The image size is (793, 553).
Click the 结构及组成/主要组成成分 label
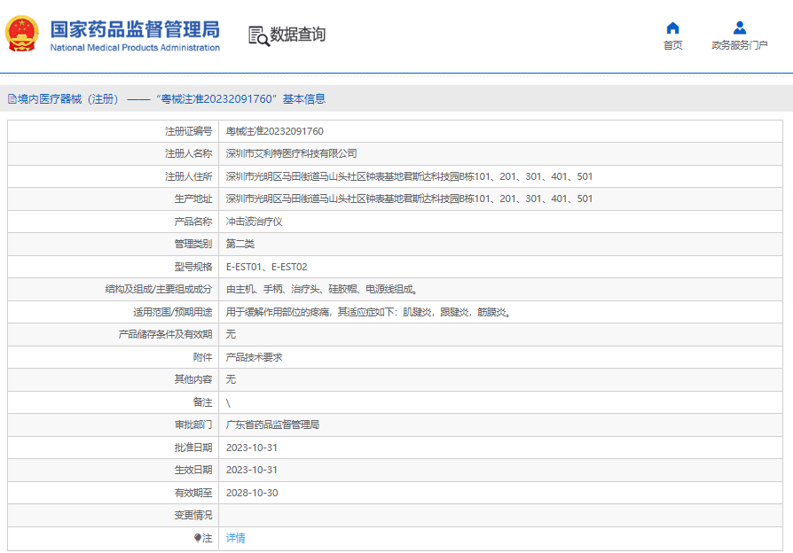click(159, 289)
